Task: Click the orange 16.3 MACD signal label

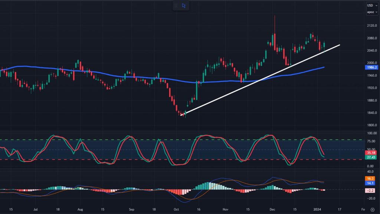Action: click(x=371, y=178)
